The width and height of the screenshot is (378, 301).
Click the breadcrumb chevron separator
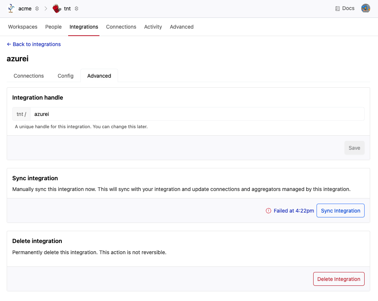[46, 9]
